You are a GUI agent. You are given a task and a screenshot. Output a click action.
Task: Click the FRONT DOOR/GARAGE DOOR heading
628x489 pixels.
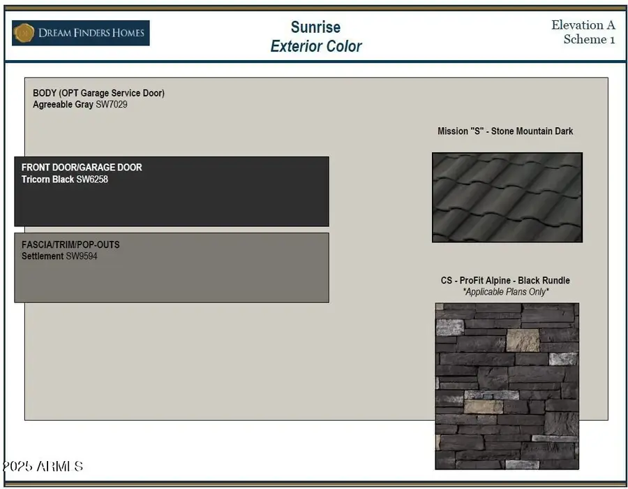click(82, 167)
